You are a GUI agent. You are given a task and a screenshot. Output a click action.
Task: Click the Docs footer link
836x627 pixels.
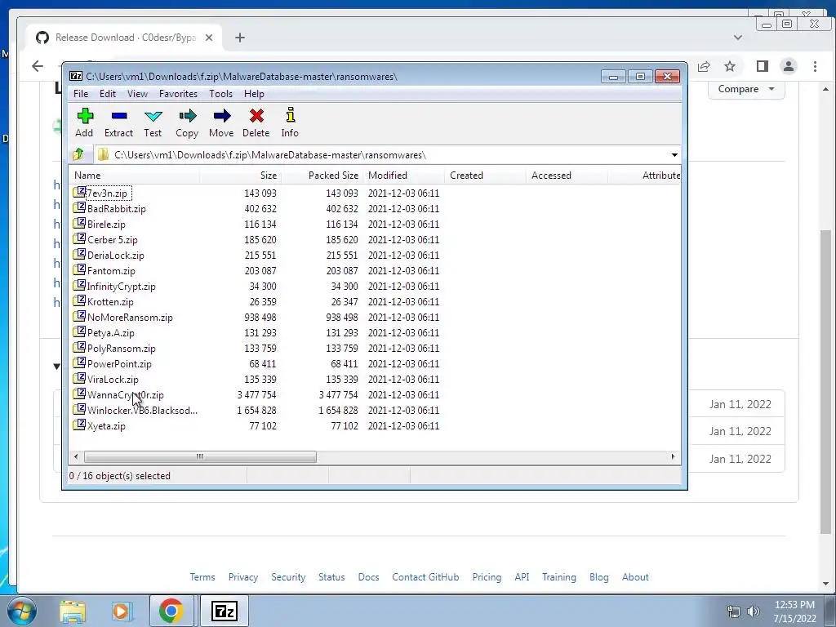368,577
